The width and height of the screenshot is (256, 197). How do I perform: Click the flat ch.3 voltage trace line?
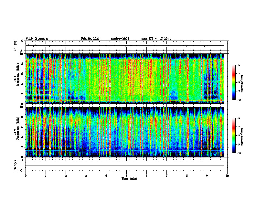[125, 165]
